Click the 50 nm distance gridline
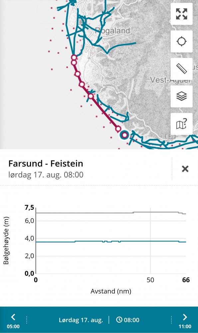The width and height of the screenshot is (198, 333). click(x=150, y=241)
